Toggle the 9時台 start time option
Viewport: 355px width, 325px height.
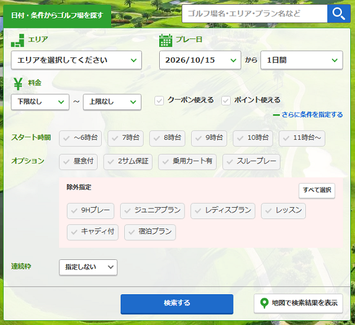tap(209, 139)
